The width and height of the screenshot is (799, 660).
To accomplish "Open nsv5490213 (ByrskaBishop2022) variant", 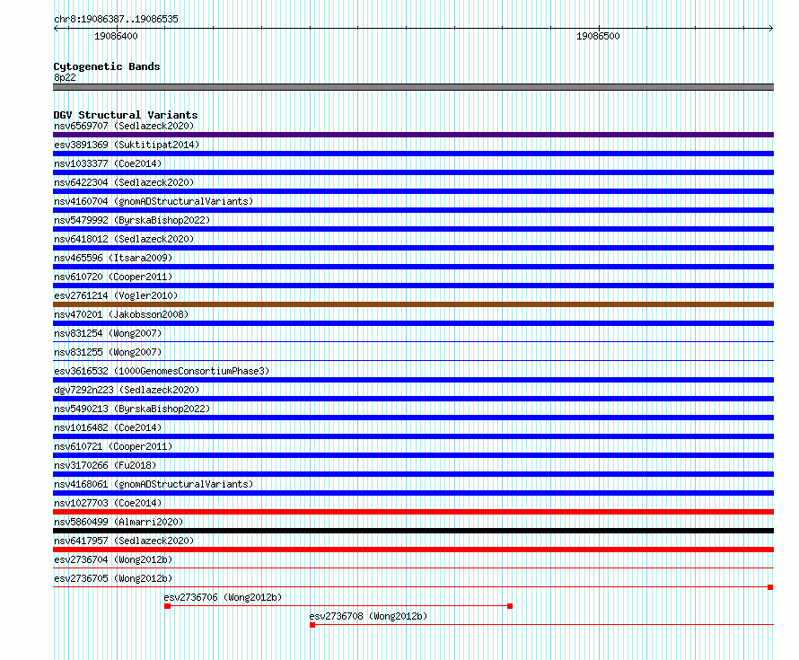I will 132,409.
